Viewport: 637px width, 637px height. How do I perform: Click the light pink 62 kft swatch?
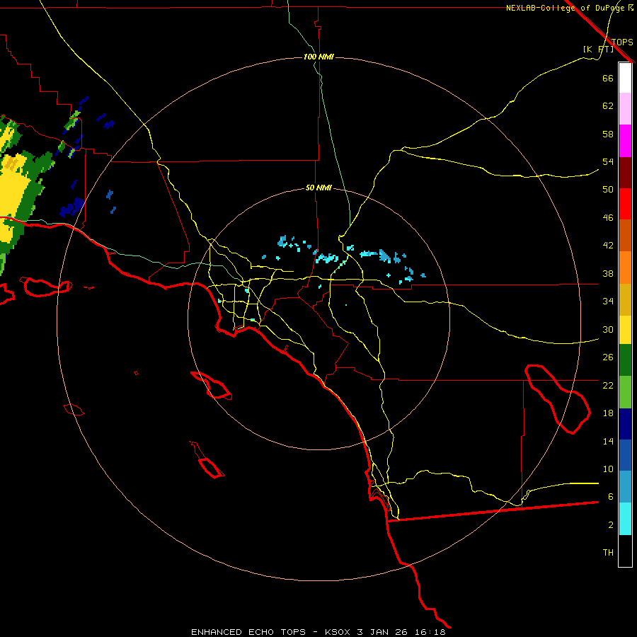point(625,109)
